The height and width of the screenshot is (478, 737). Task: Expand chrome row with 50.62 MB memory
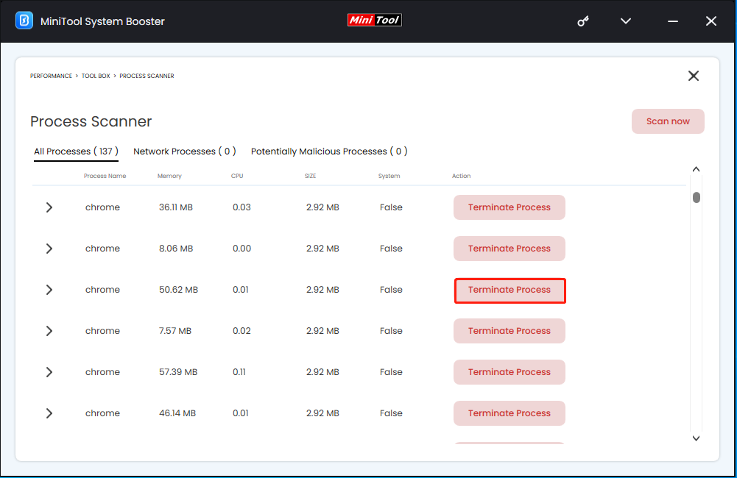(x=49, y=290)
